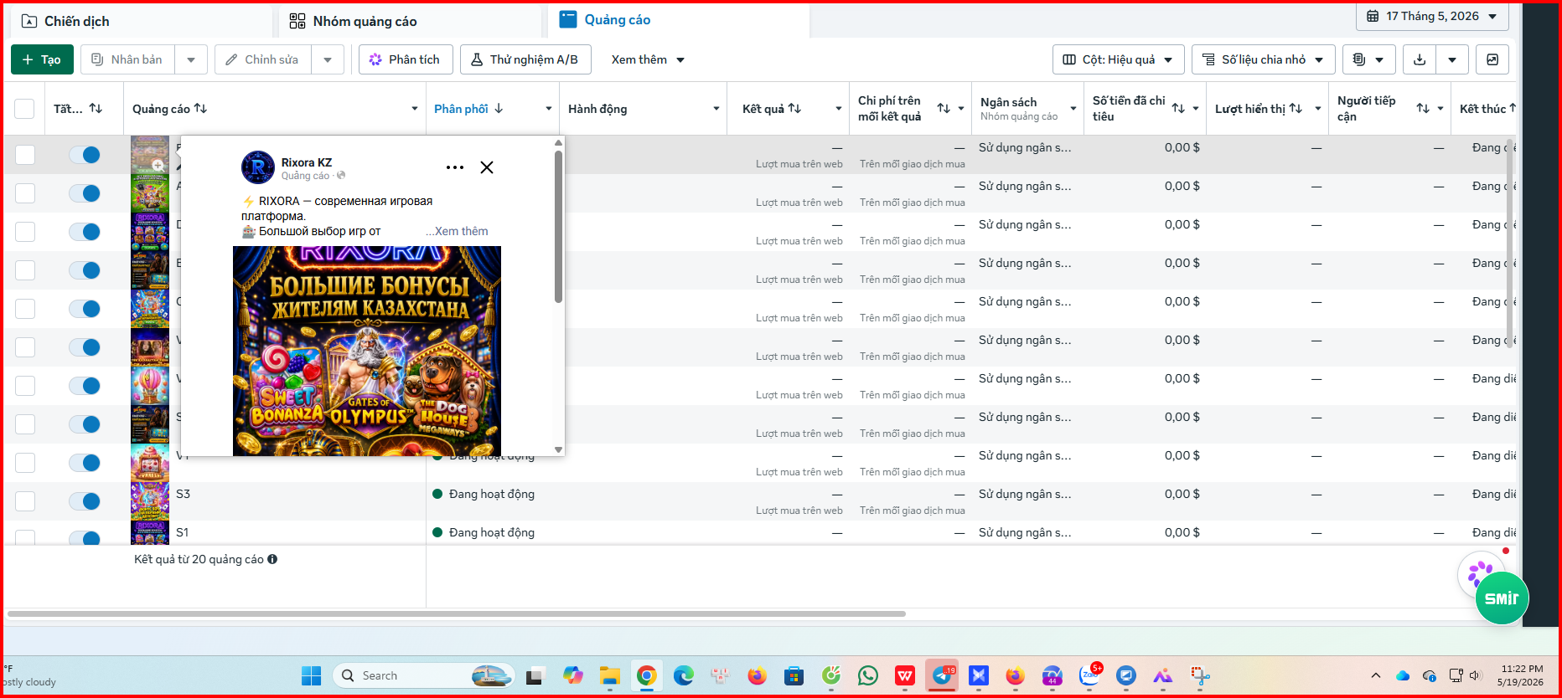Click the sort icon on Số tiền đã chi tiêu
The height and width of the screenshot is (698, 1562).
tap(1178, 109)
